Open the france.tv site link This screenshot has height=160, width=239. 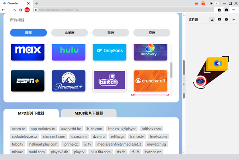tap(137, 137)
